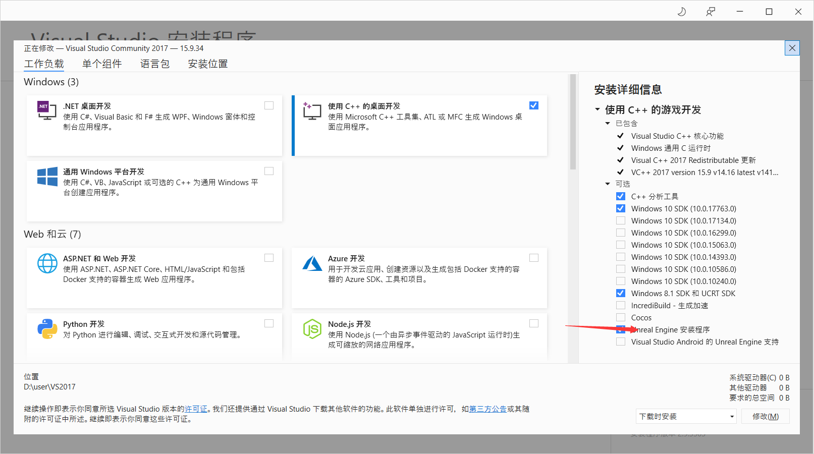Image resolution: width=814 pixels, height=454 pixels.
Task: Switch to the 语言包 tab
Action: click(155, 64)
